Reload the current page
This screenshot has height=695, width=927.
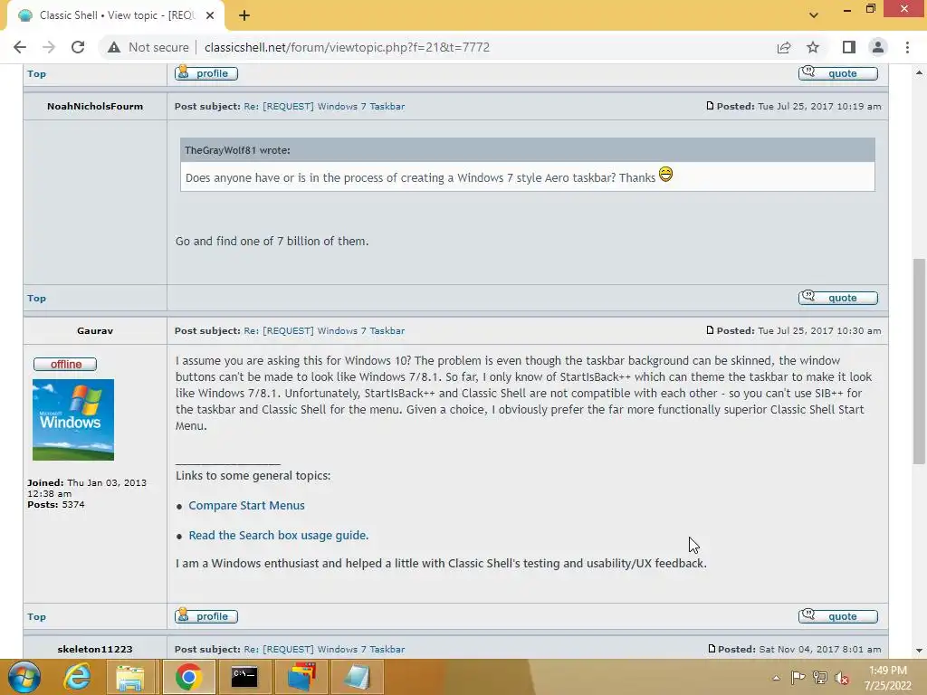pyautogui.click(x=78, y=47)
